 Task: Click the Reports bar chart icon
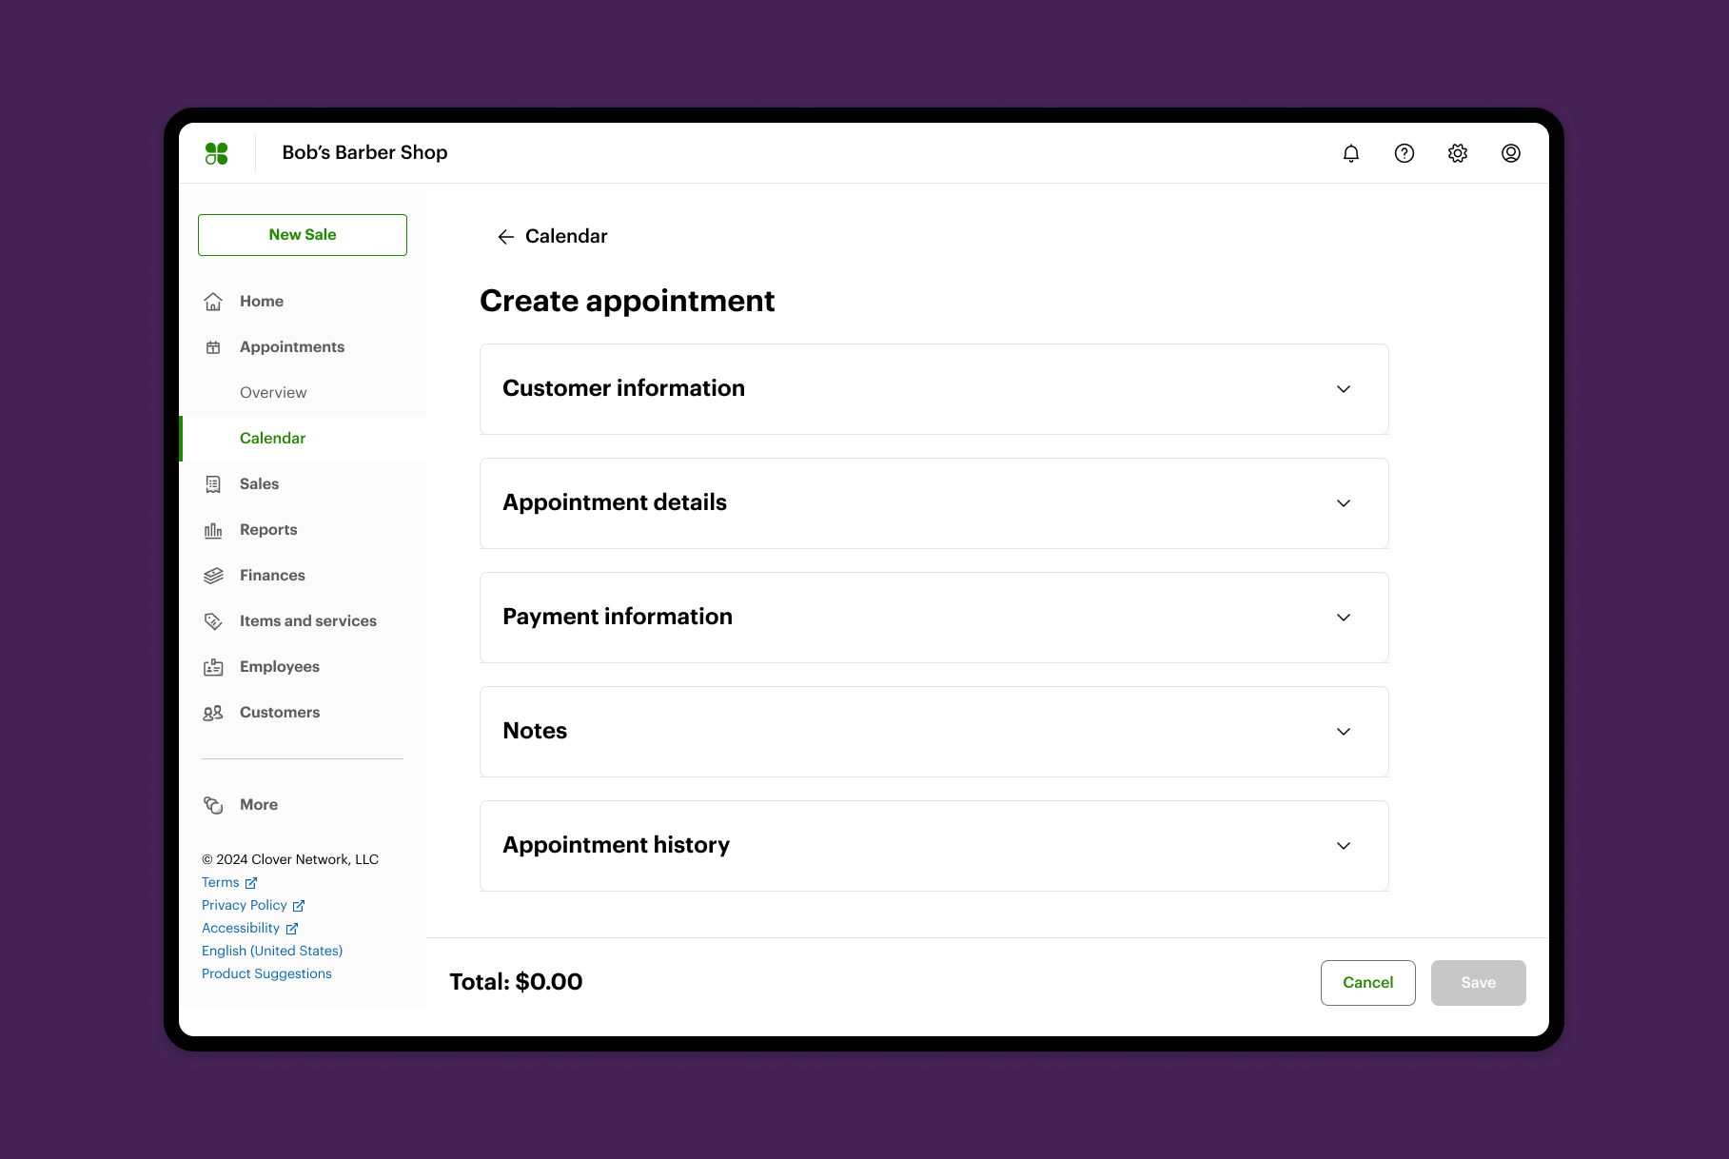[x=213, y=530]
